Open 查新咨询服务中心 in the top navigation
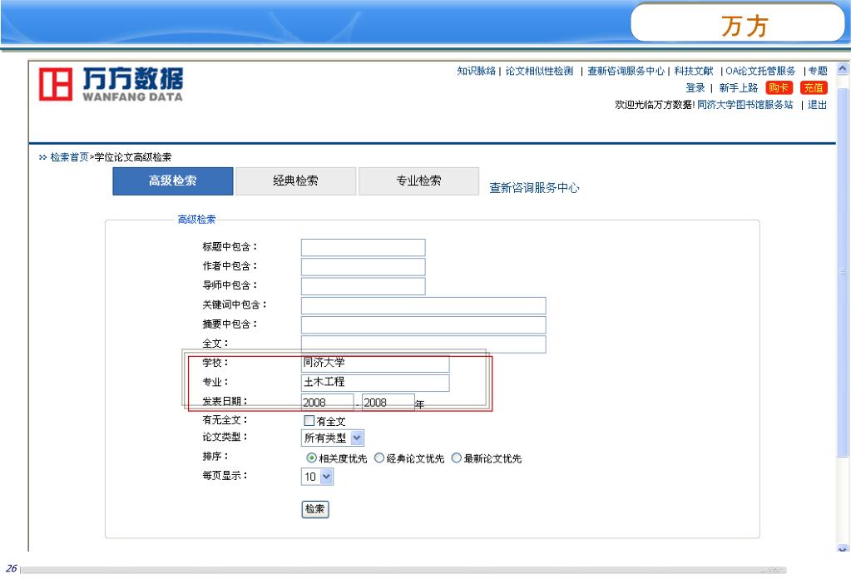The image size is (851, 579). click(x=626, y=71)
